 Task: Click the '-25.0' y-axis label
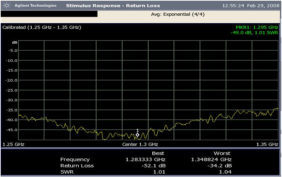pos(12,90)
